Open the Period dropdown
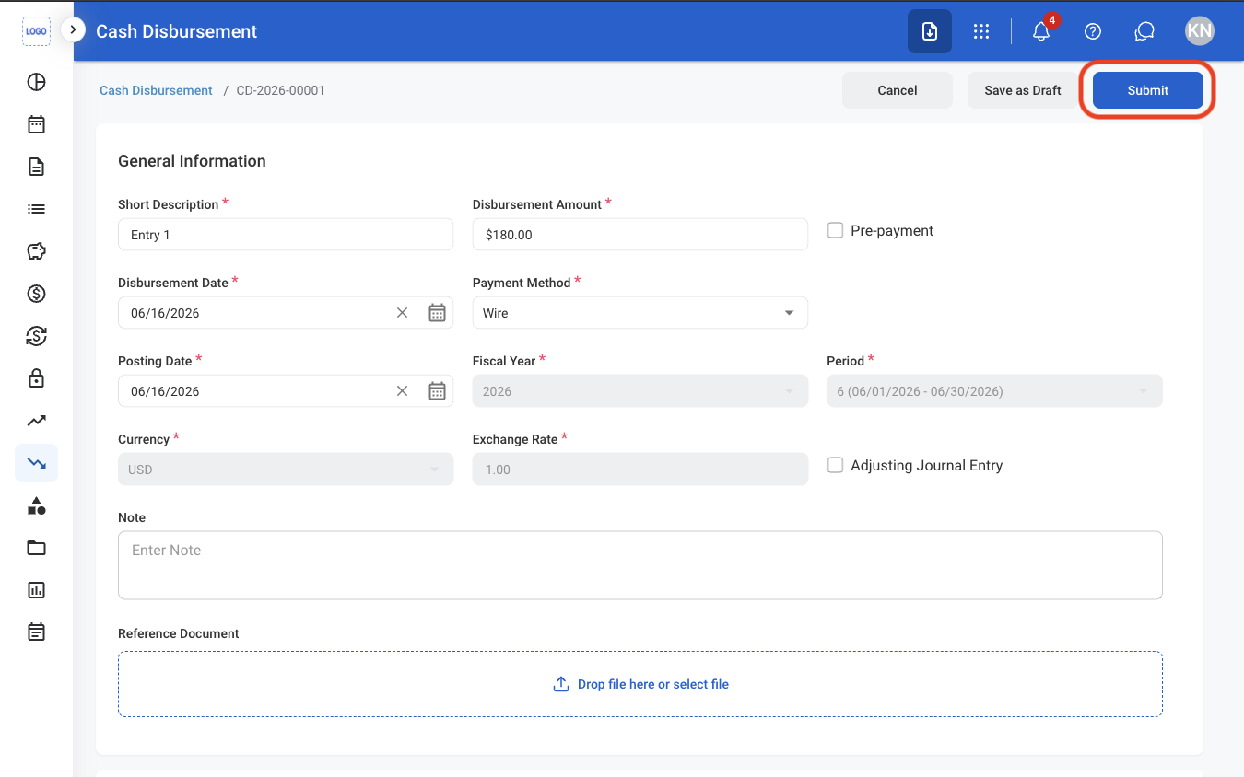 pyautogui.click(x=994, y=391)
